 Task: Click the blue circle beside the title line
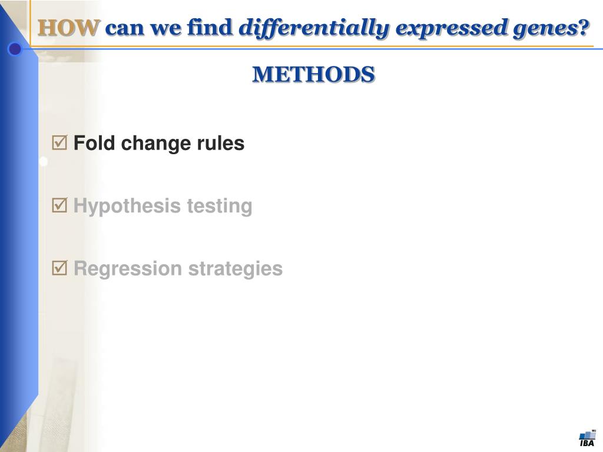[x=15, y=49]
